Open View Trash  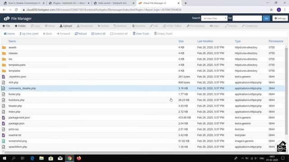coord(141,34)
